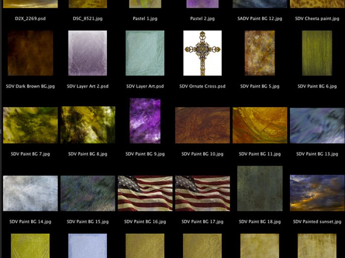Click the purple SDV Paint BG 9.jpg thumbnail

pos(145,122)
